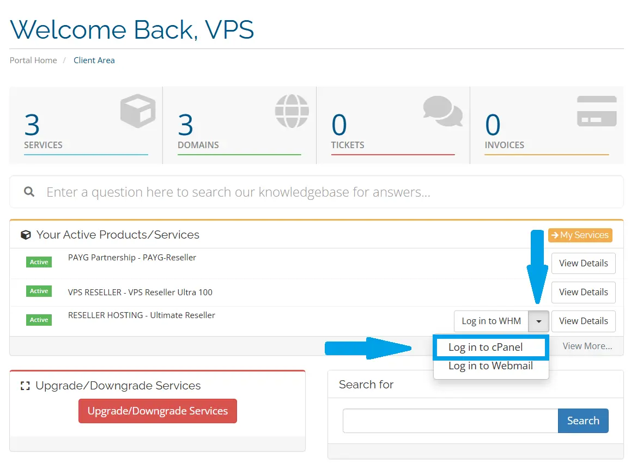The height and width of the screenshot is (463, 637).
Task: Click the box icon in the Services panel
Action: pos(137,111)
